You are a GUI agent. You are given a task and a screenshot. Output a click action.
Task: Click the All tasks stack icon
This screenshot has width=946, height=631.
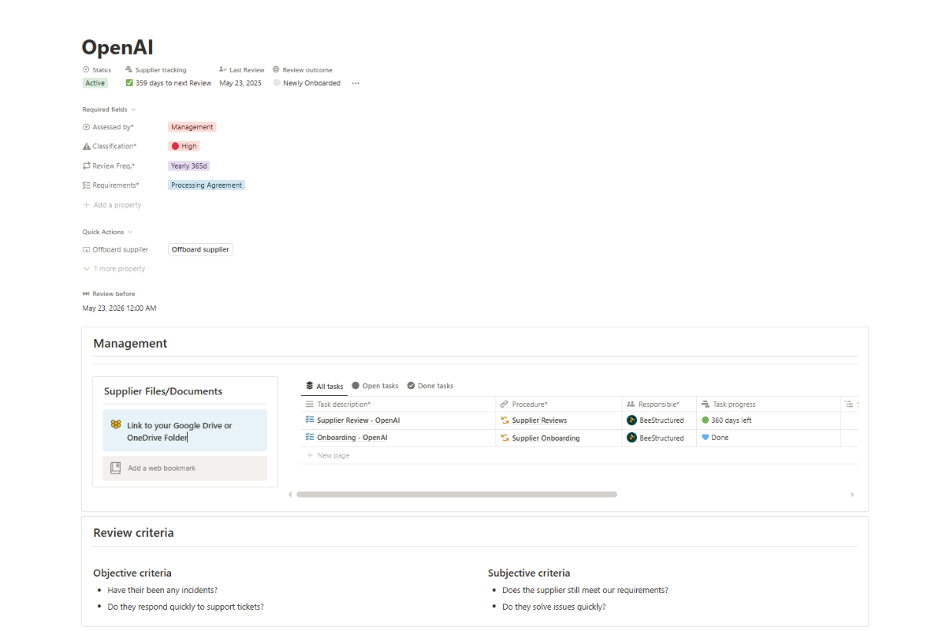coord(310,386)
